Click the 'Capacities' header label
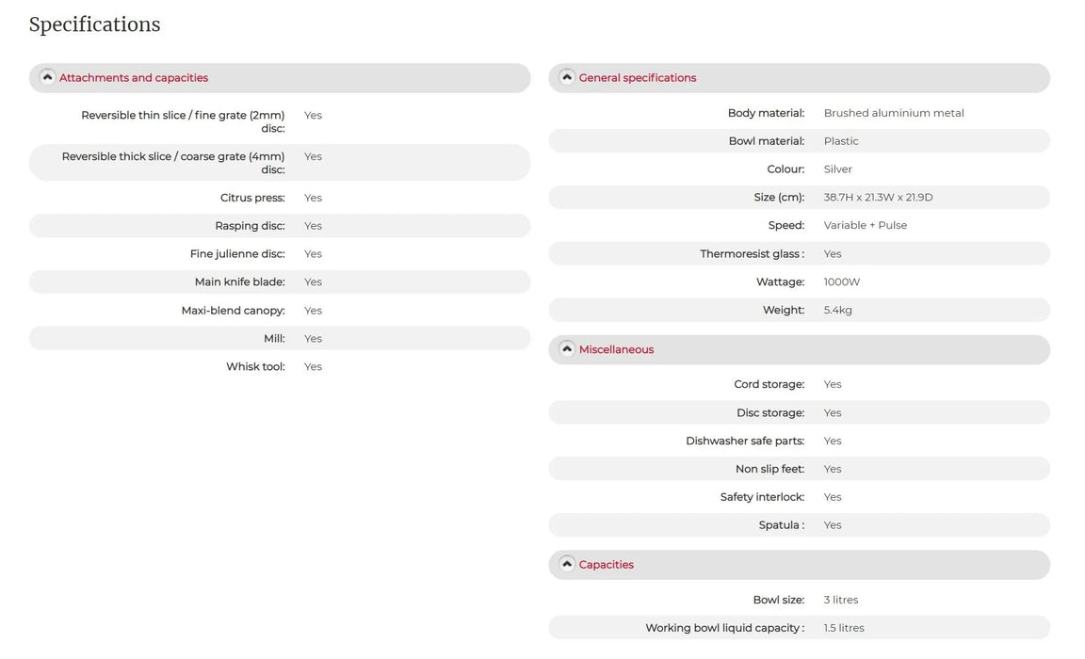The width and height of the screenshot is (1085, 659). click(x=606, y=565)
